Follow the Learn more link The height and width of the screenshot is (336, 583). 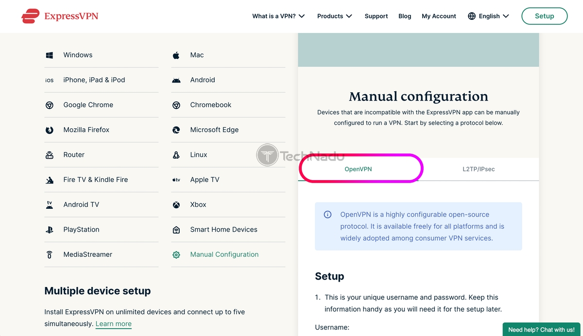(x=114, y=324)
